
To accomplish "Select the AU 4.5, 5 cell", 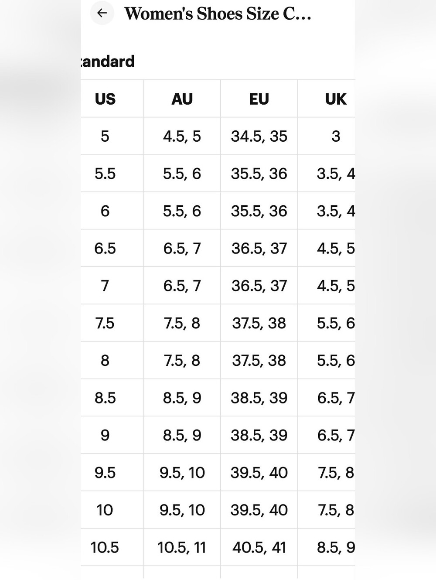I will coord(182,136).
